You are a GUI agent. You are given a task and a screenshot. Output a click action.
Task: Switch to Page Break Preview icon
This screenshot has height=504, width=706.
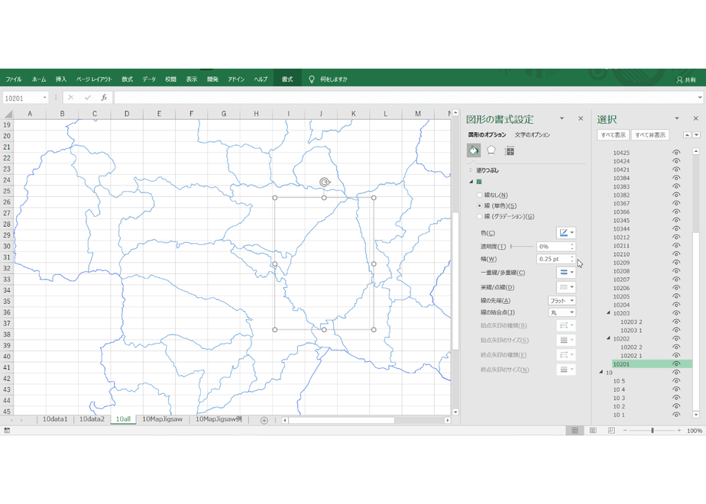click(611, 431)
